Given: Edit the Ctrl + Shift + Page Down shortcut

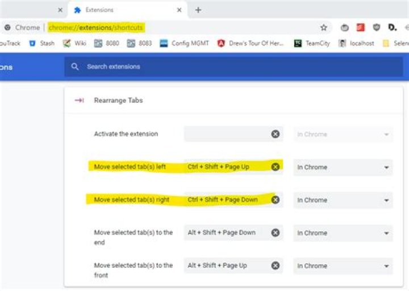Looking at the screenshot, I should [x=233, y=199].
